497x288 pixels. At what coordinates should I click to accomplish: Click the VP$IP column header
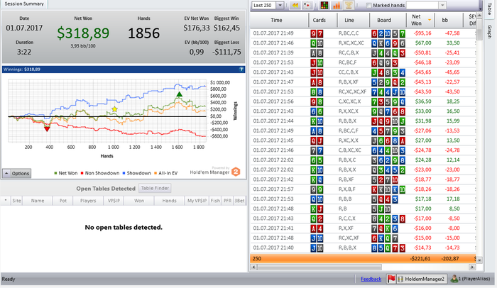(114, 201)
